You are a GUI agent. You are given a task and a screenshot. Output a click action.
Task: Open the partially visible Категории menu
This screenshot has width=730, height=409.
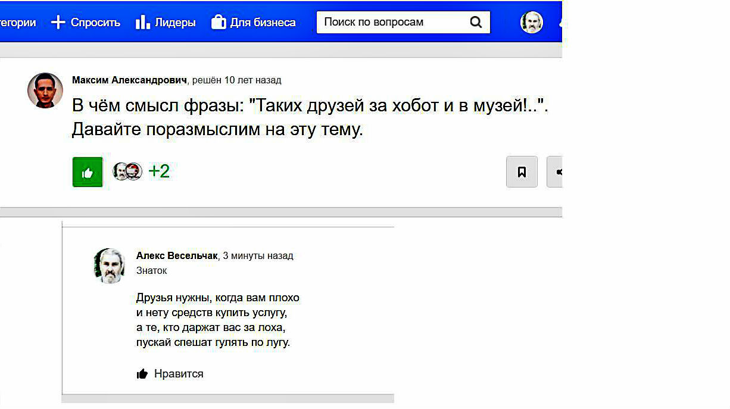point(18,23)
